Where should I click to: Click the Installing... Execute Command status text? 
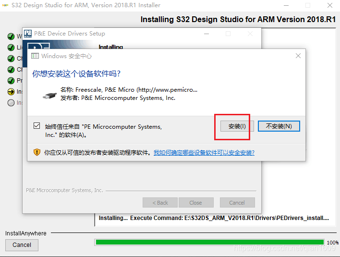tap(214, 218)
